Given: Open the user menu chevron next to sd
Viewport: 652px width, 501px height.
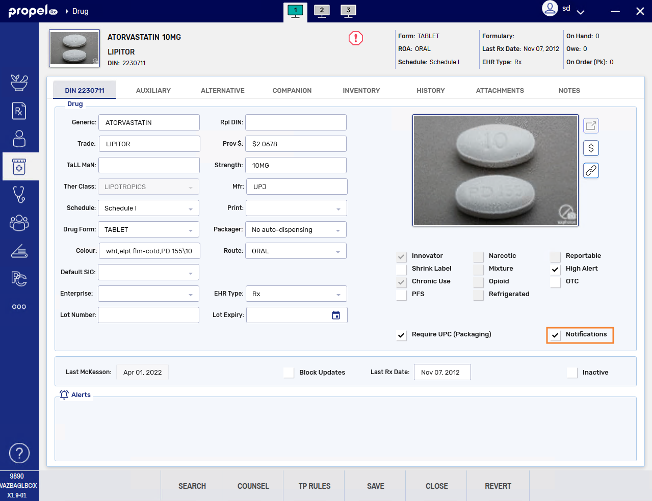Looking at the screenshot, I should point(580,11).
